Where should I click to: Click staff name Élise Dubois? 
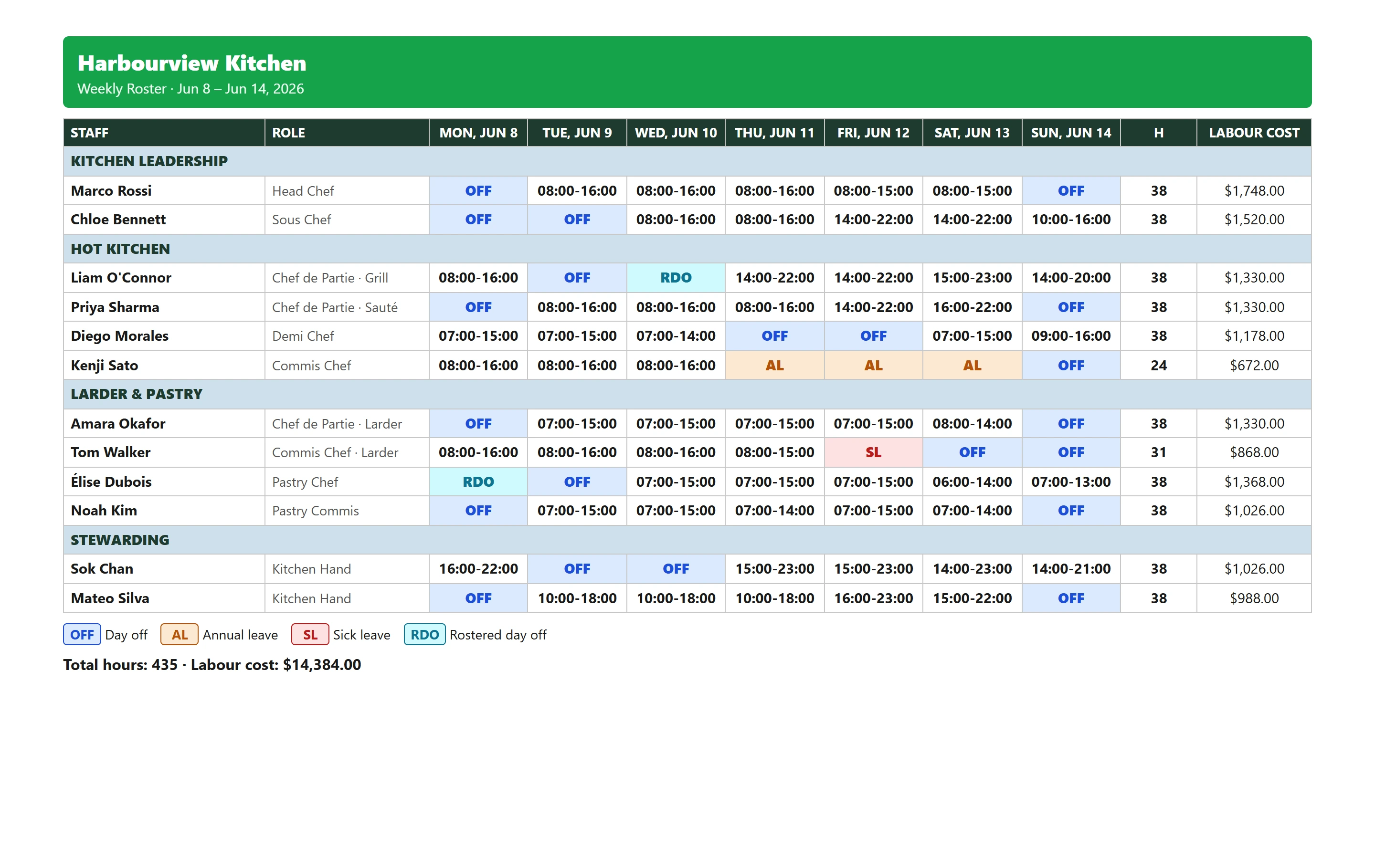point(111,481)
